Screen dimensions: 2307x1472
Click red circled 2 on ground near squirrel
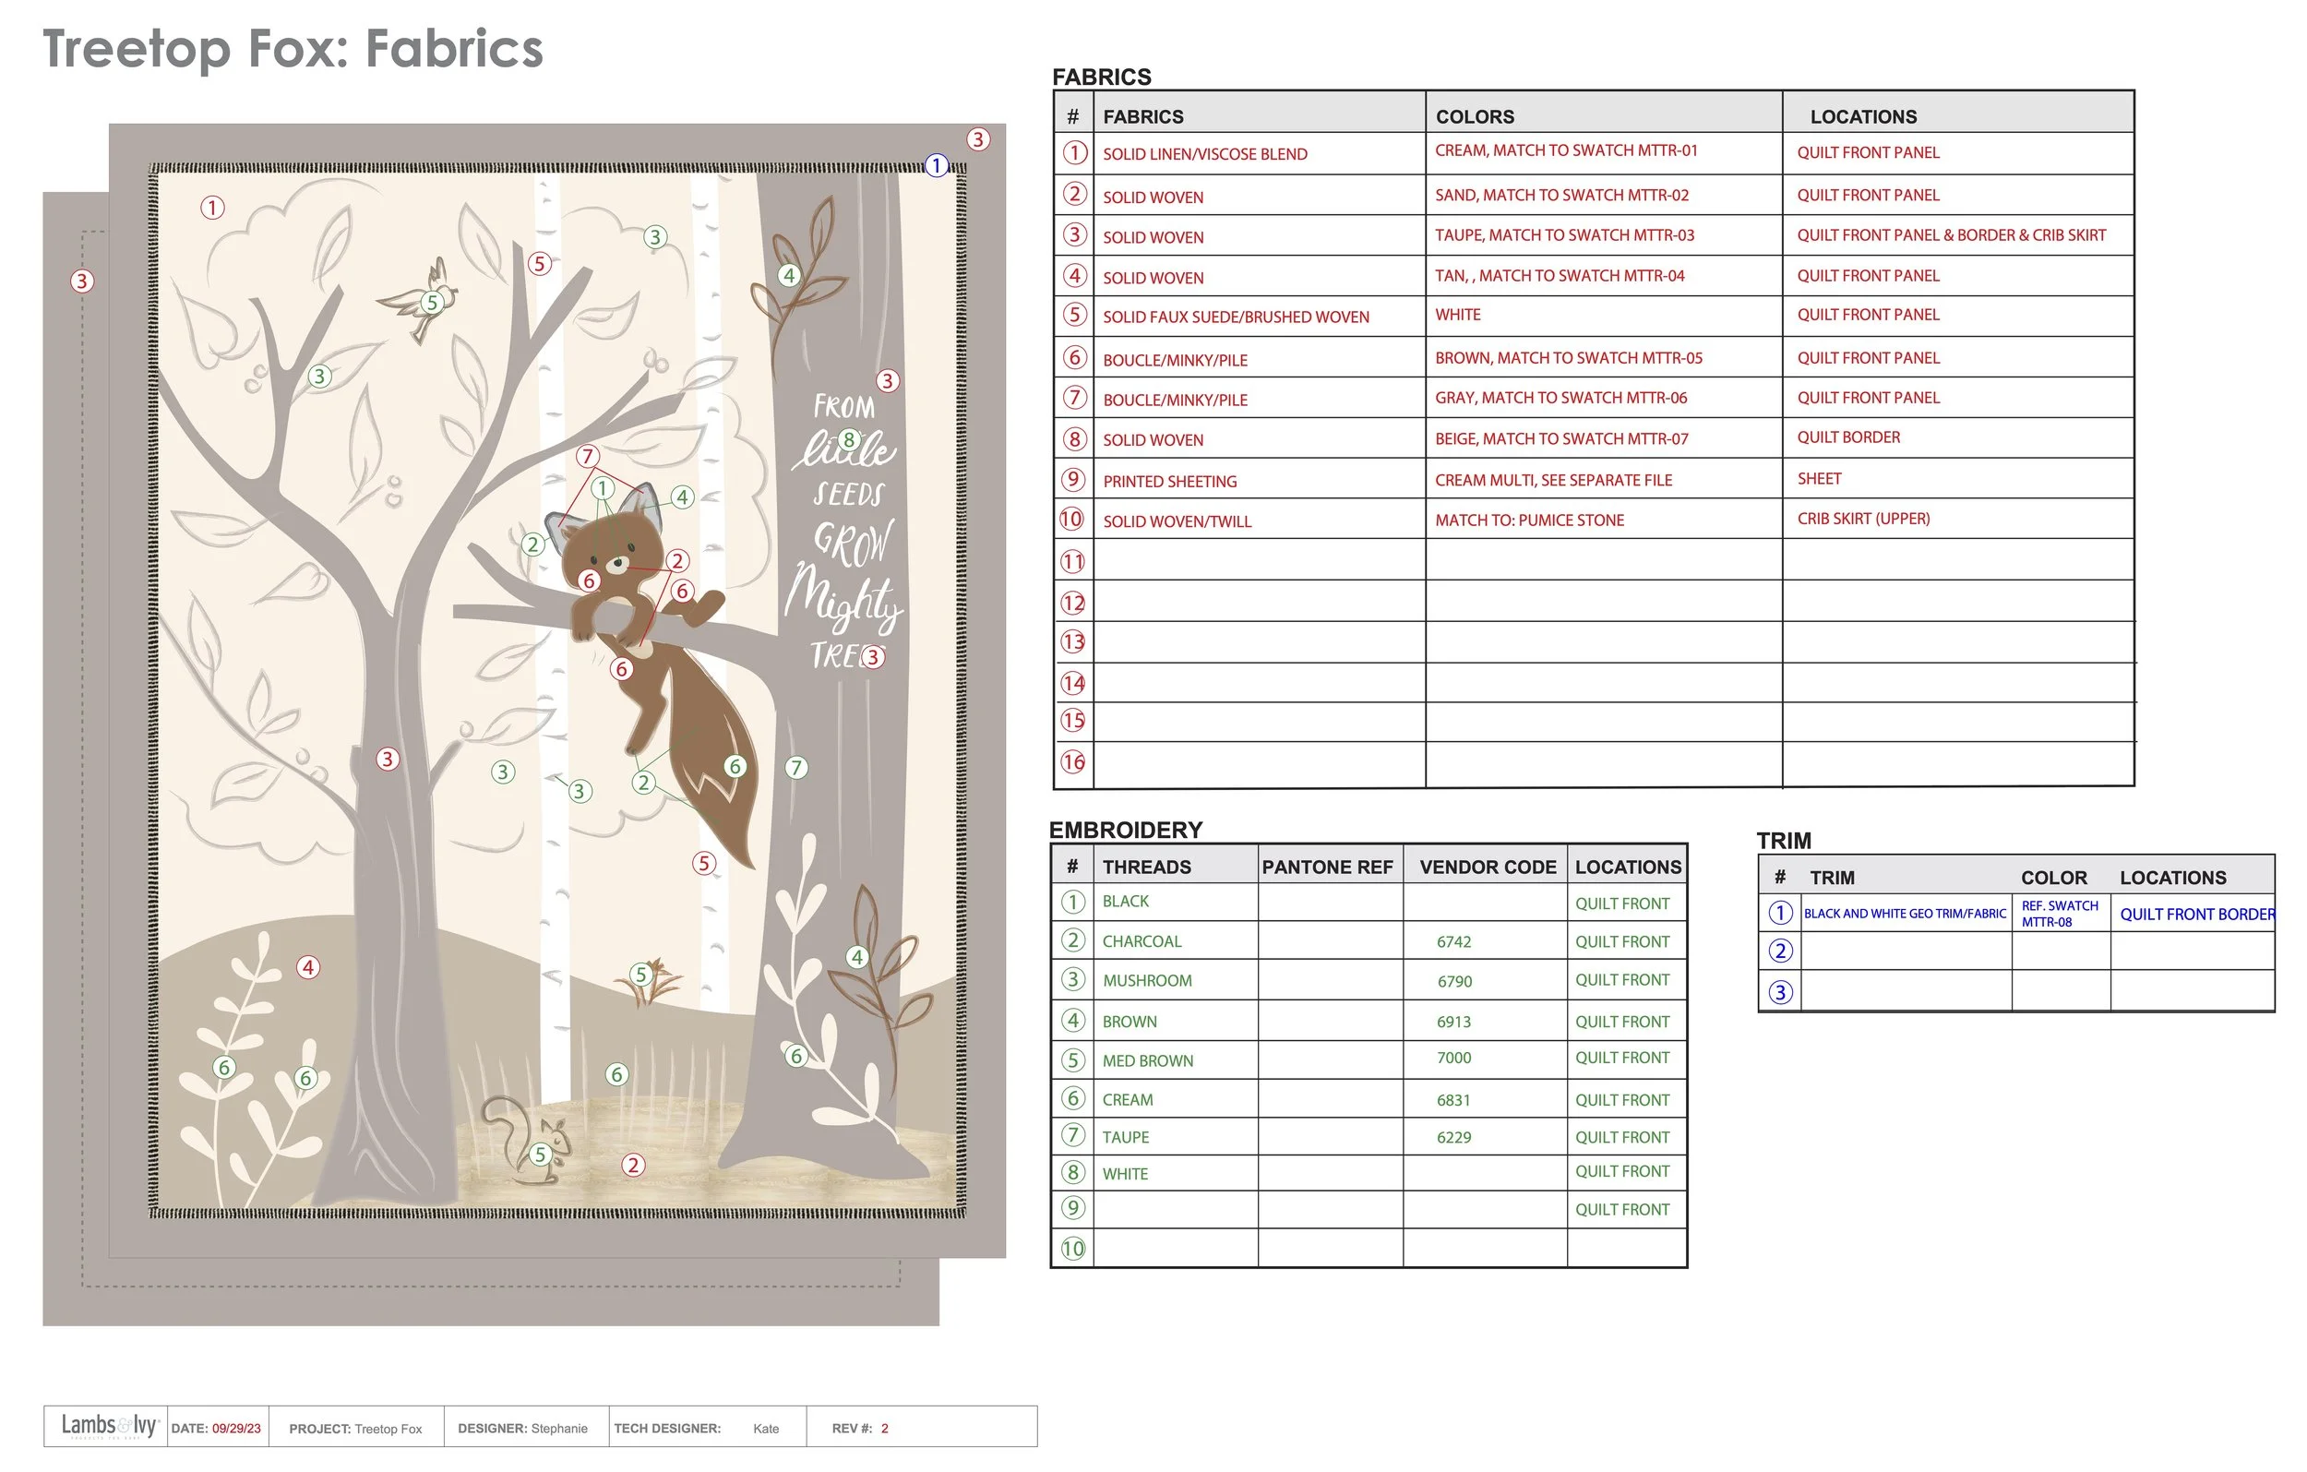click(x=632, y=1166)
